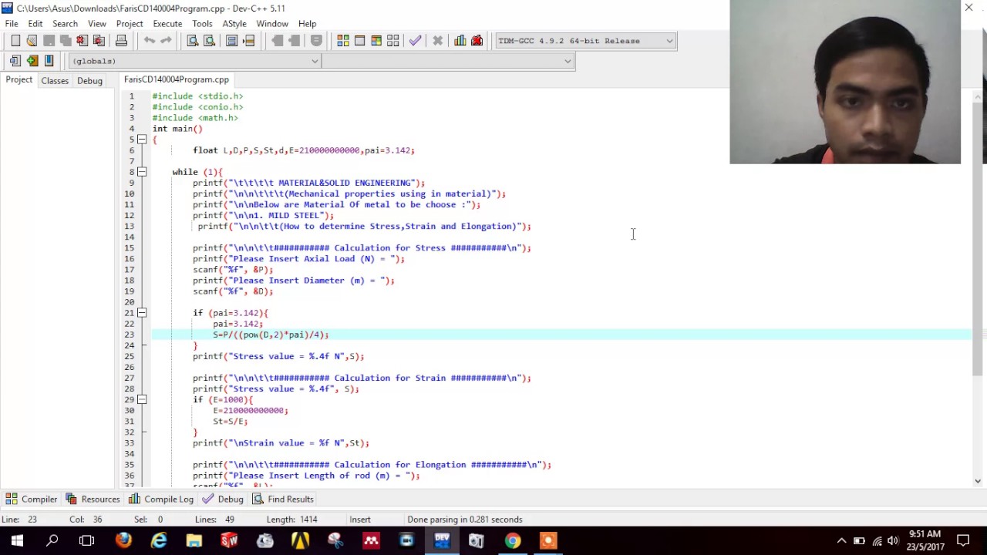The height and width of the screenshot is (555, 987).
Task: Click the Compile & Run icon
Action: point(376,41)
